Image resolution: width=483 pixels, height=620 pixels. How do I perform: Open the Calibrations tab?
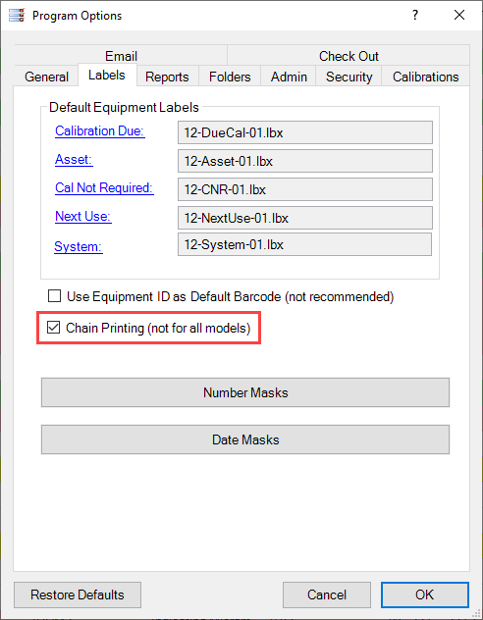point(426,77)
